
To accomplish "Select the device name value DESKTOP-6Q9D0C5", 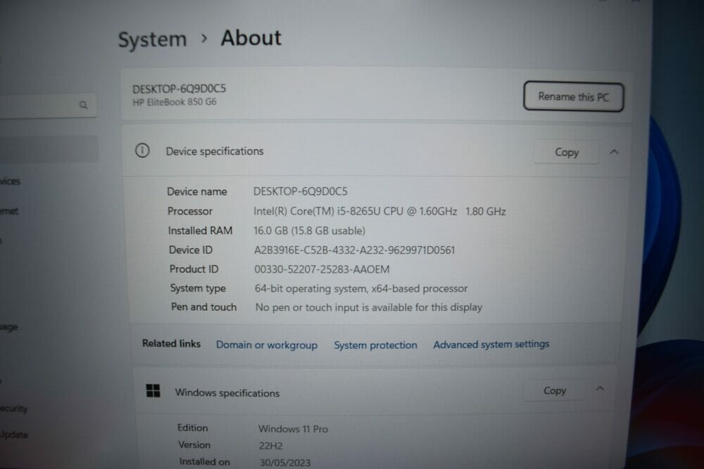I will pos(301,191).
